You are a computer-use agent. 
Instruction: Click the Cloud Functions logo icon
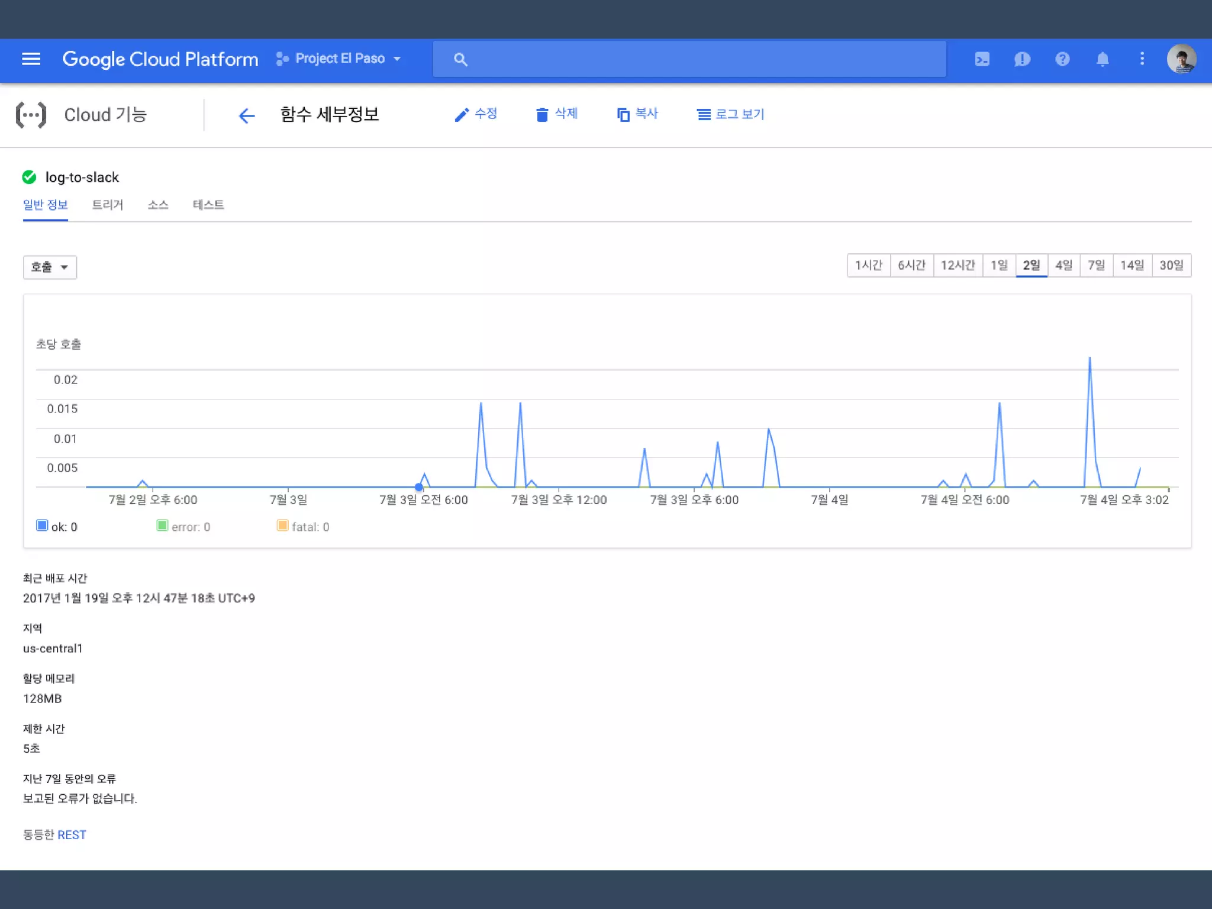(x=31, y=115)
